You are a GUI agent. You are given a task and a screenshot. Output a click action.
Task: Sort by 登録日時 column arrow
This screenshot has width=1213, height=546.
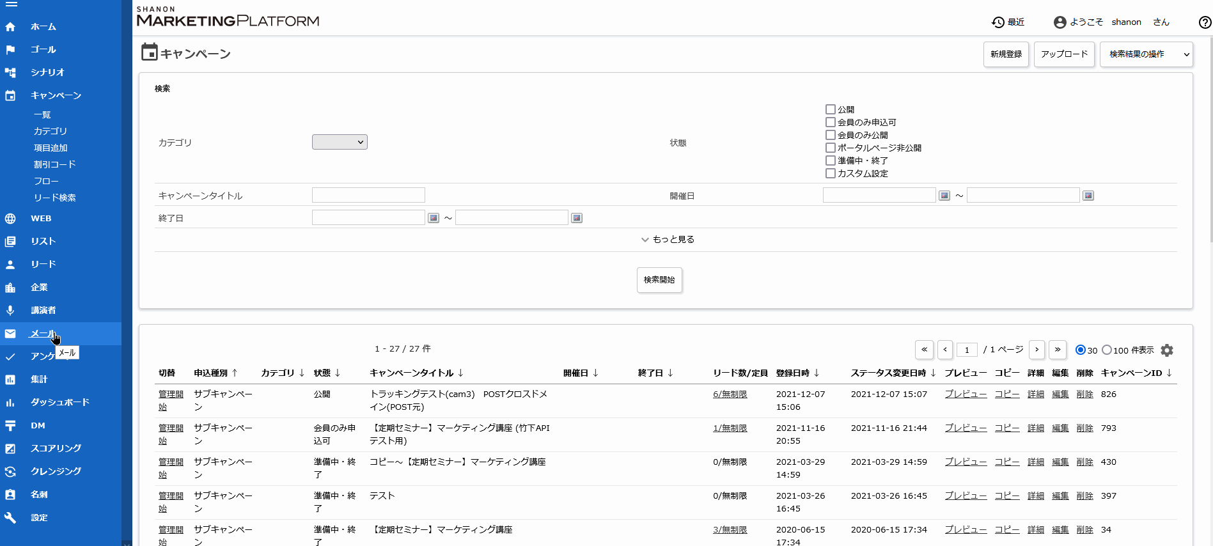(817, 373)
